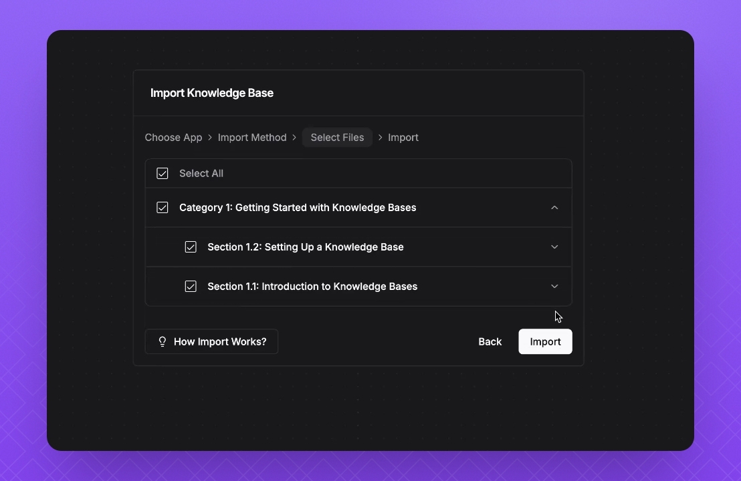Toggle the Category 1 checkbox
Screen dimensions: 741x481
[162, 208]
